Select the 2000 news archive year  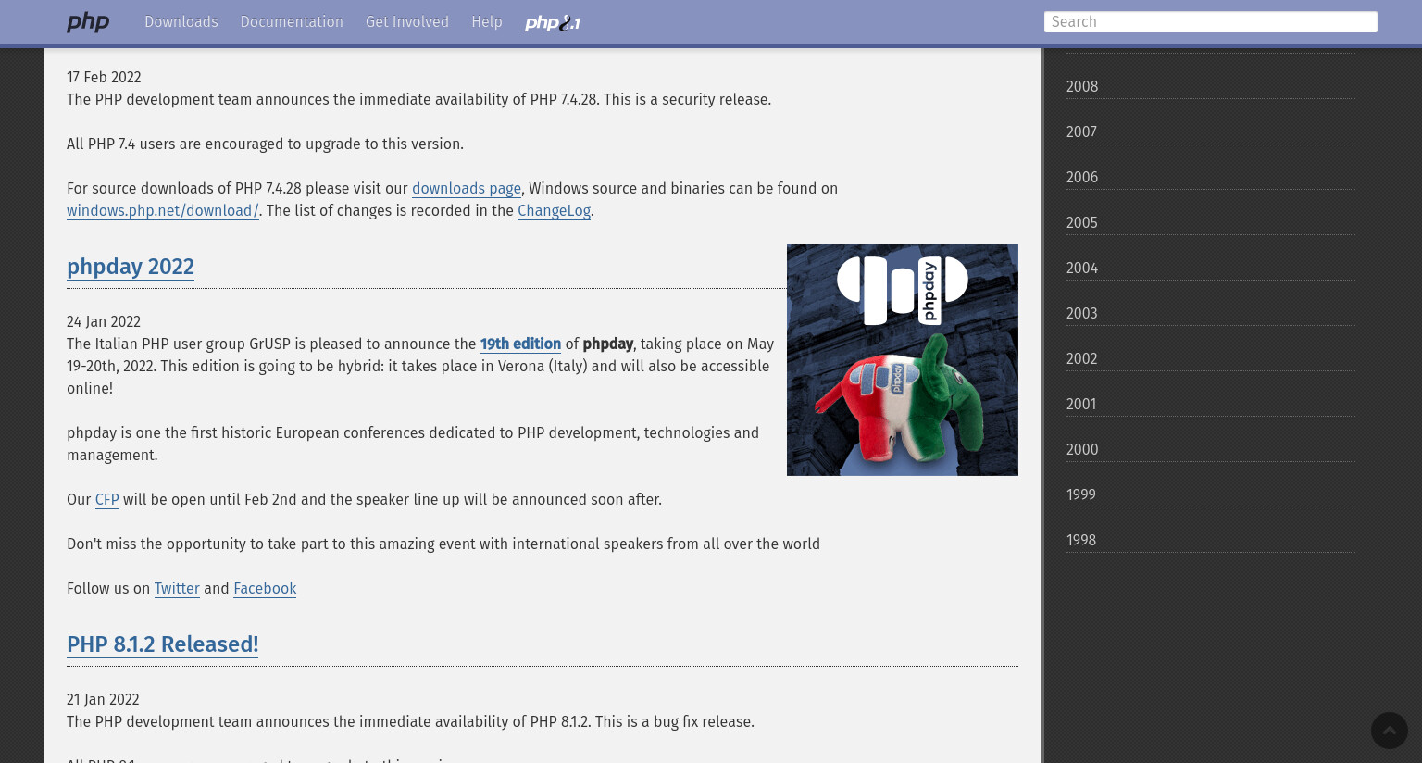click(x=1211, y=449)
